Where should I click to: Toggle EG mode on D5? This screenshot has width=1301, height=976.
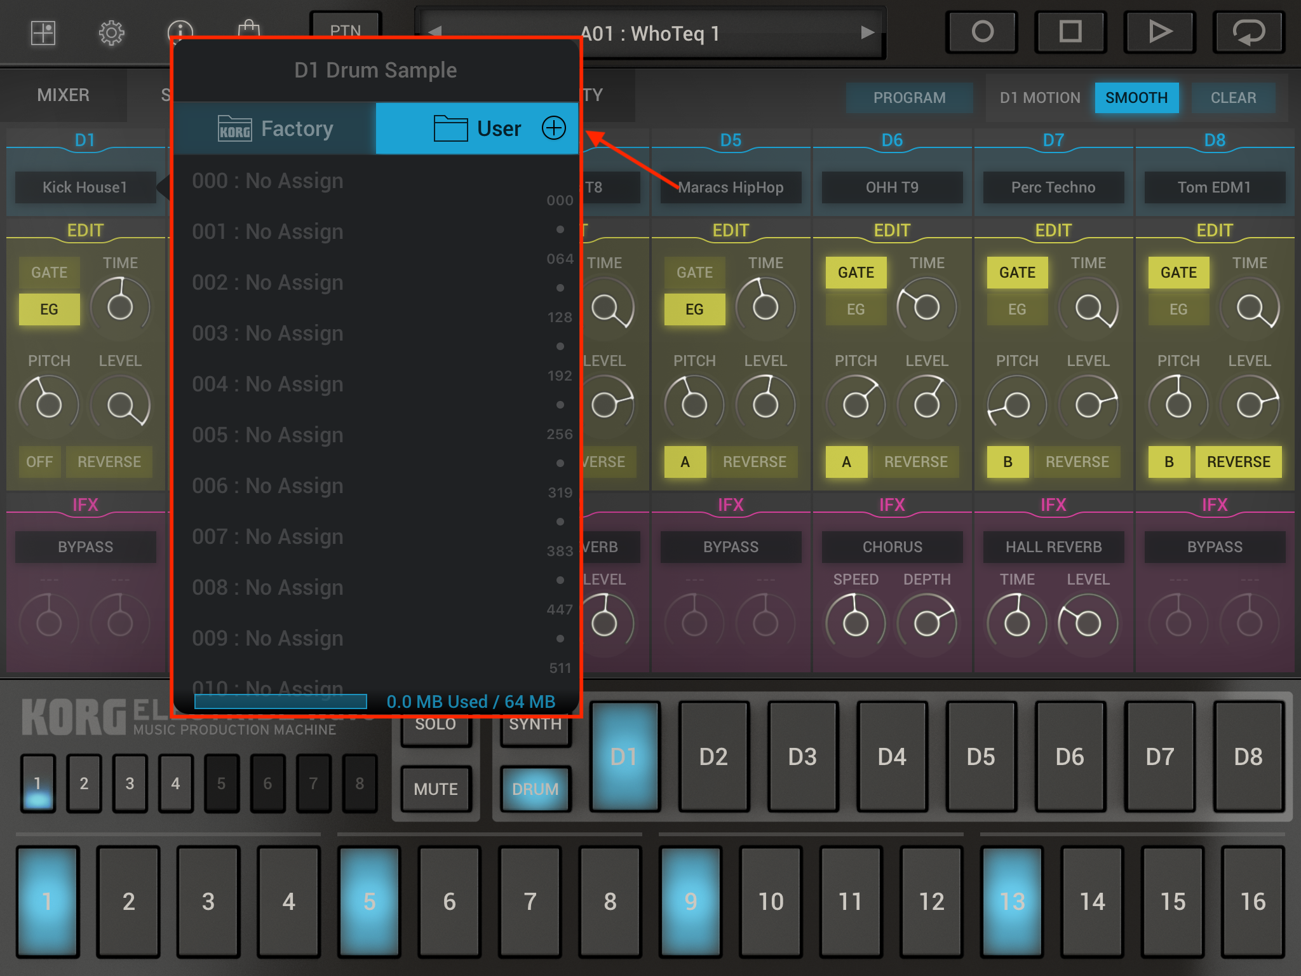point(694,309)
